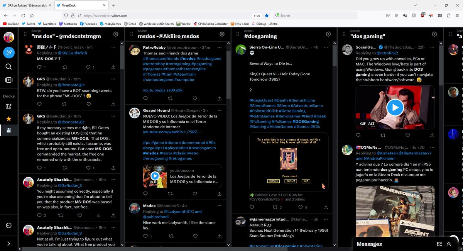Click the browser reload button

(x=23, y=15)
